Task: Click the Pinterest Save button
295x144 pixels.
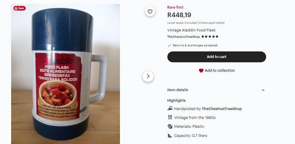Action: tap(19, 8)
